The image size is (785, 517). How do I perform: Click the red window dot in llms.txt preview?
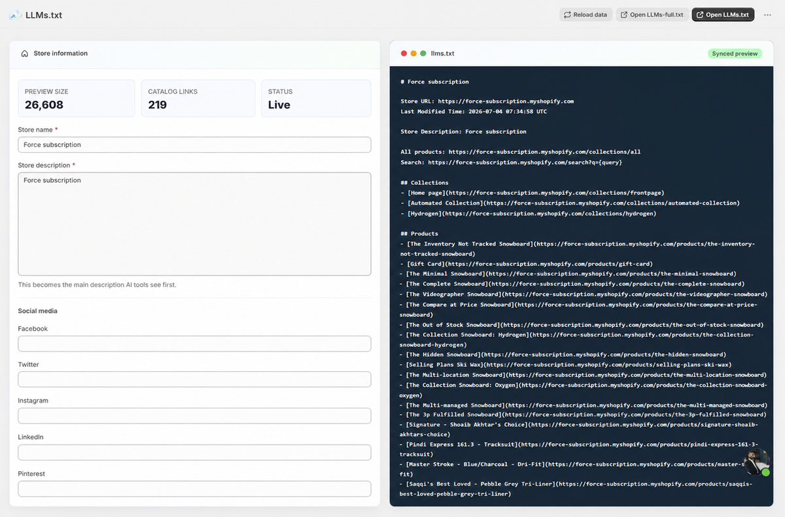[404, 54]
